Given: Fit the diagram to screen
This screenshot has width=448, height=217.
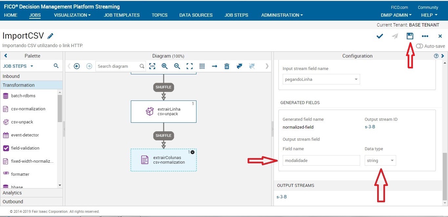Looking at the screenshot, I should click(190, 66).
